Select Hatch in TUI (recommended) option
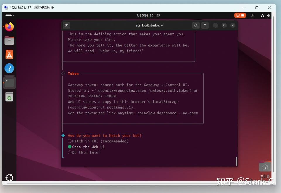The image size is (281, 193). (x=98, y=141)
